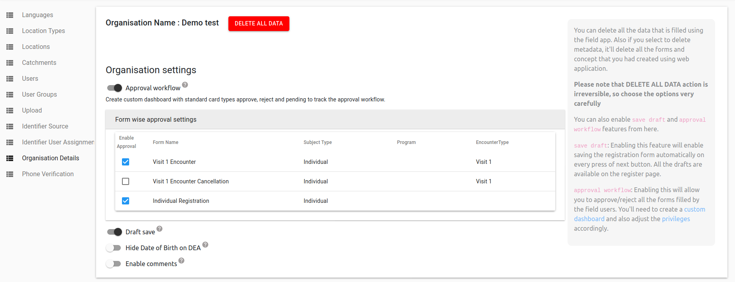Click the Organisation settings heading
The image size is (735, 282).
(x=151, y=70)
